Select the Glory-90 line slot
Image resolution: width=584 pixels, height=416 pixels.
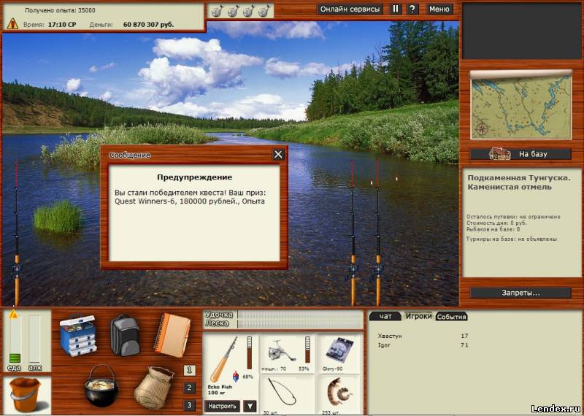point(339,353)
